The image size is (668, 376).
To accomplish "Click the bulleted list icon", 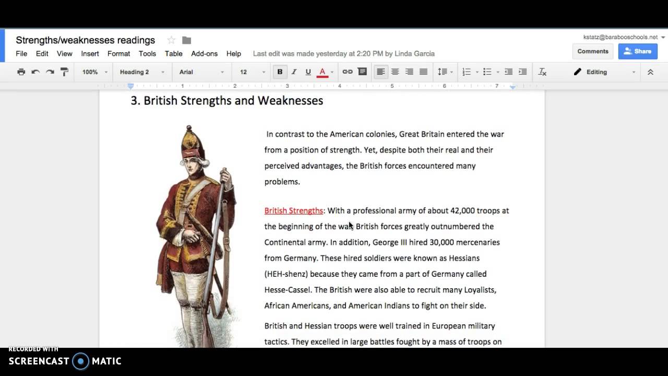I will point(487,72).
